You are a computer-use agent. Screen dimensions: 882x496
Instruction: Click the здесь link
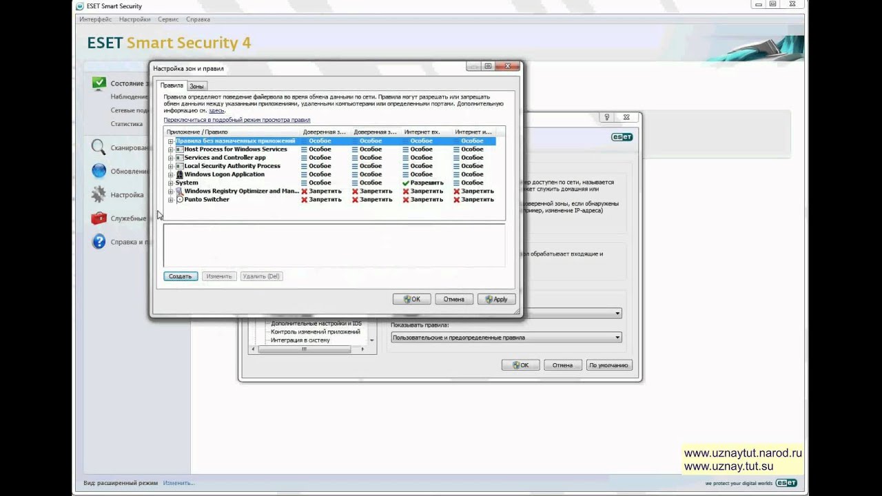click(216, 110)
